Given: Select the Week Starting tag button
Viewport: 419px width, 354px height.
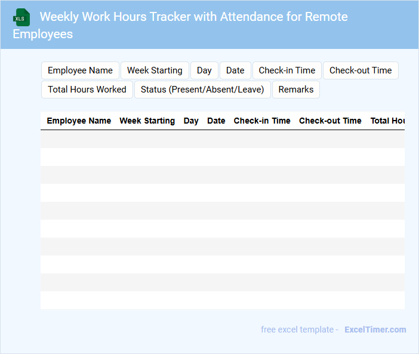Looking at the screenshot, I should pos(155,70).
